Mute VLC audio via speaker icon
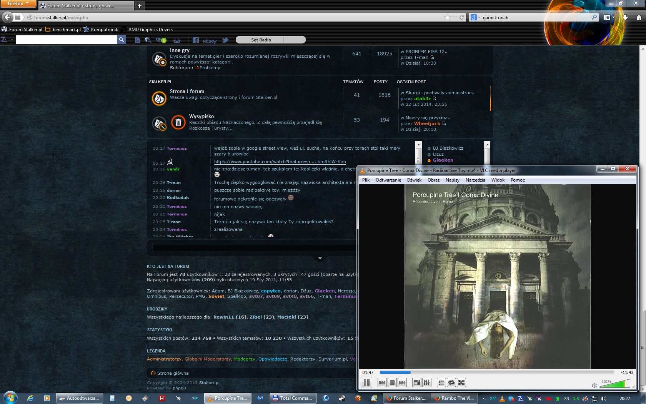 (594, 385)
